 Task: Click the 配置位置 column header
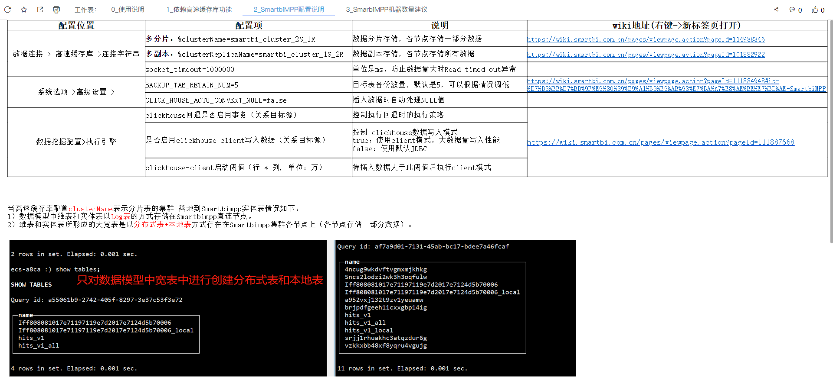click(76, 26)
